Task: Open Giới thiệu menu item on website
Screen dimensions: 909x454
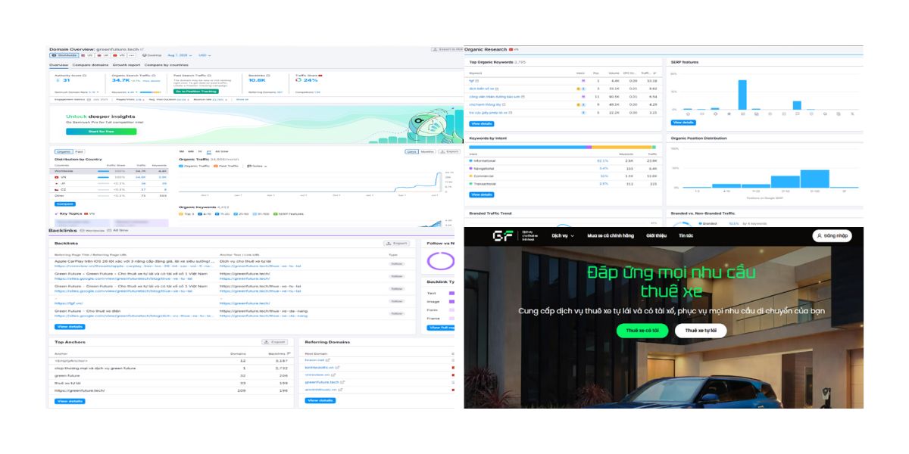Action: click(656, 236)
